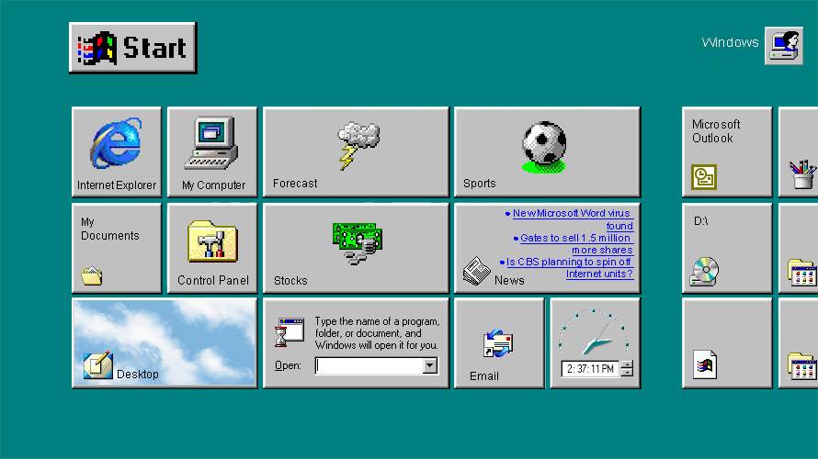This screenshot has height=459, width=818.
Task: Expand the Open combo box dropdown arrow
Action: click(429, 366)
